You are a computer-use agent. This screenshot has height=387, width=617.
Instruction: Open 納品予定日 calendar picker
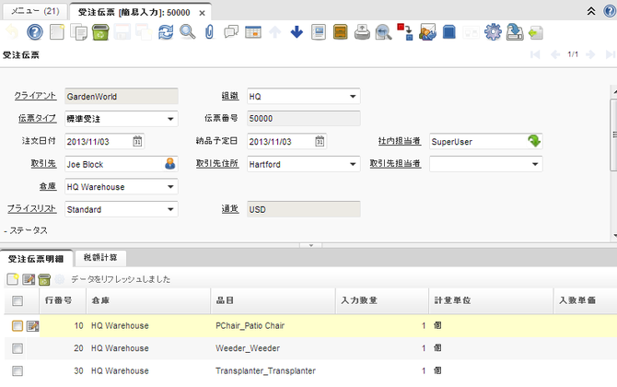click(x=320, y=141)
